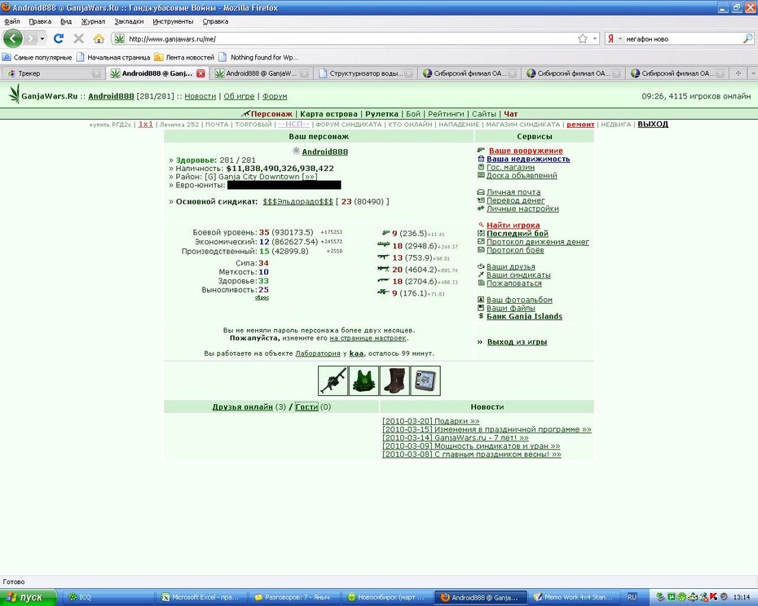The width and height of the screenshot is (758, 606).
Task: Click the search magnifier icon
Action: point(747,38)
